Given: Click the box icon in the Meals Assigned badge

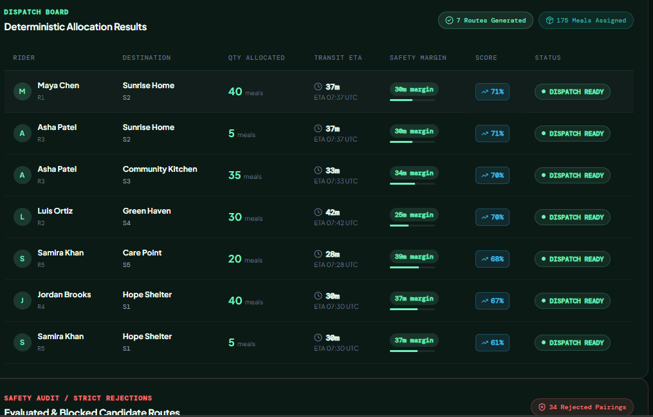Looking at the screenshot, I should [549, 21].
